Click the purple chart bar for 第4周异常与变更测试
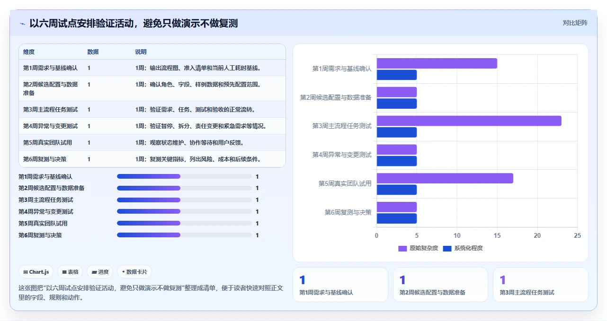The width and height of the screenshot is (607, 321). [396, 149]
